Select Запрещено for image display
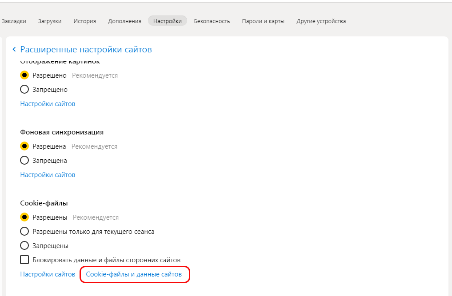This screenshot has height=296, width=452. pyautogui.click(x=25, y=90)
